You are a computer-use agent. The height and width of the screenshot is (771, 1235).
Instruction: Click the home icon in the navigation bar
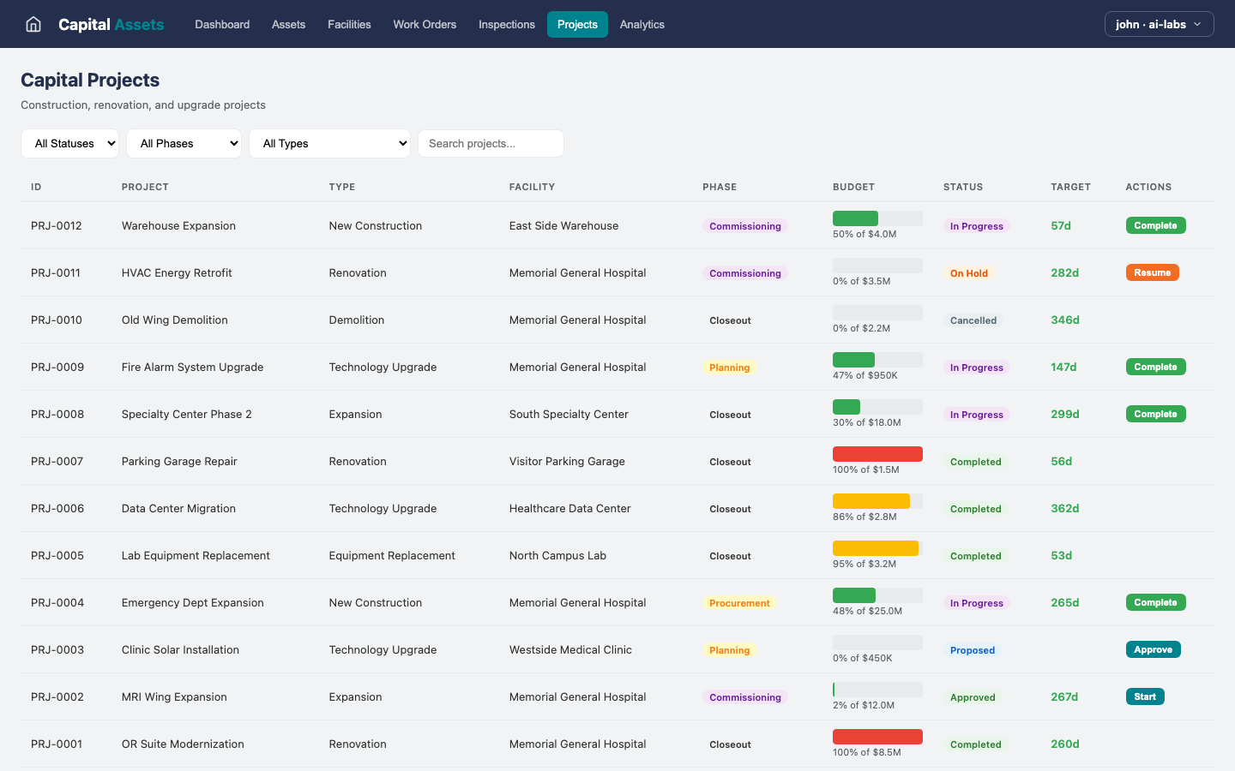pyautogui.click(x=33, y=24)
